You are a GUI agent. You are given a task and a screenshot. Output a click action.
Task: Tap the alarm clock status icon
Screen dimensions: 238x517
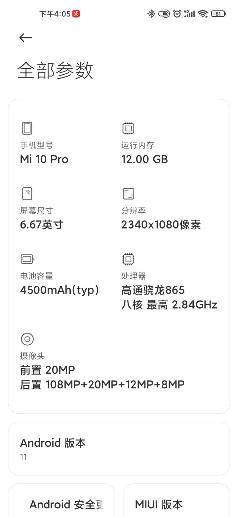(x=177, y=14)
